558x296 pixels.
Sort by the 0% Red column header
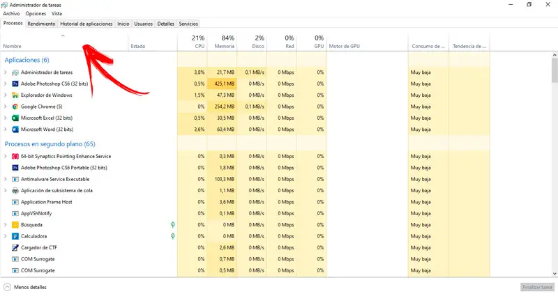[282, 42]
